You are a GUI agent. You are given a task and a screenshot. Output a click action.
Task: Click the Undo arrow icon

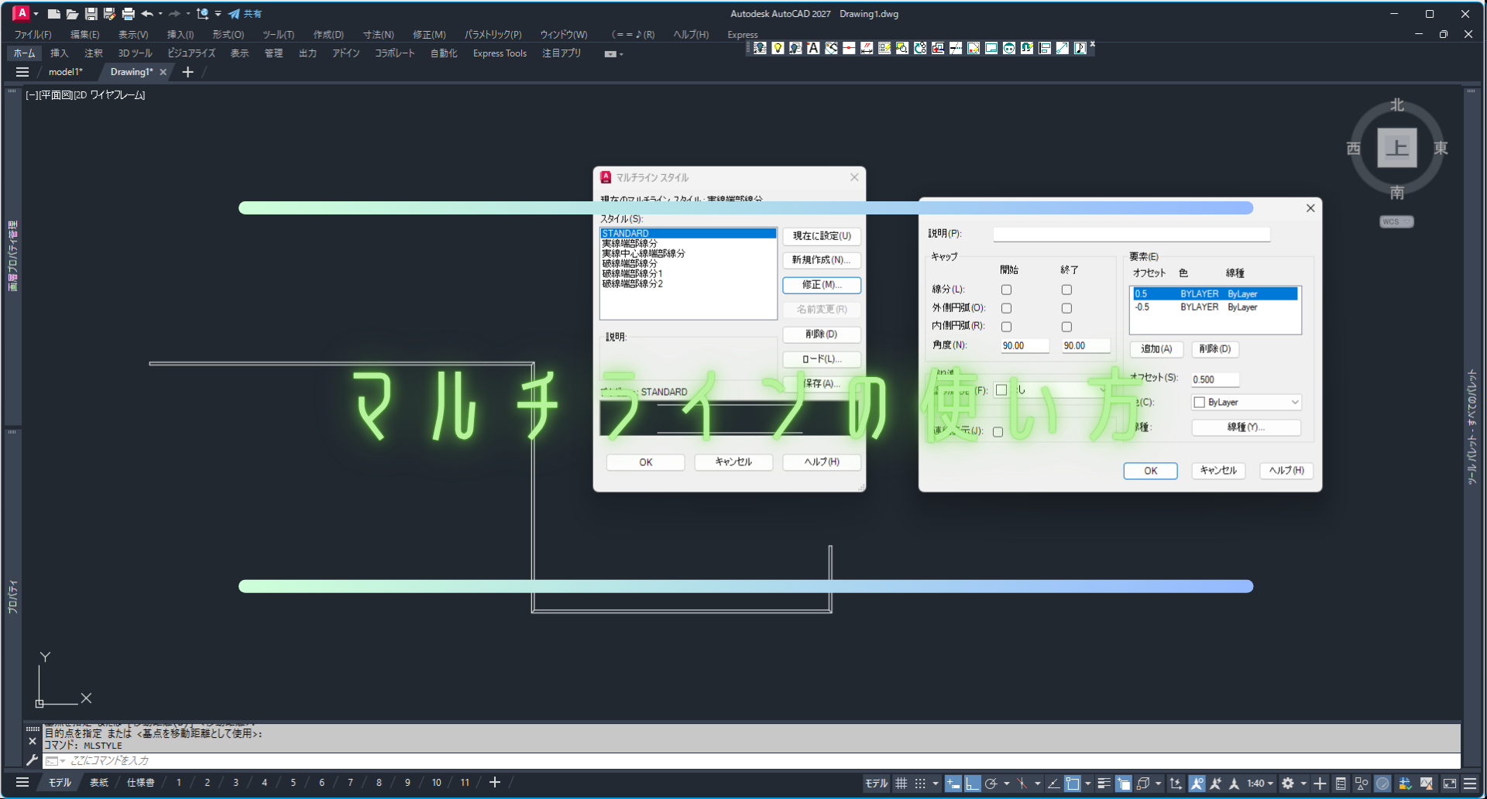(146, 14)
